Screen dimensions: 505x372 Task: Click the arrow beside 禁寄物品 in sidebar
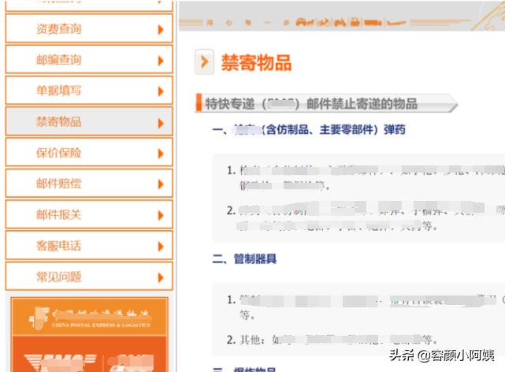[161, 123]
